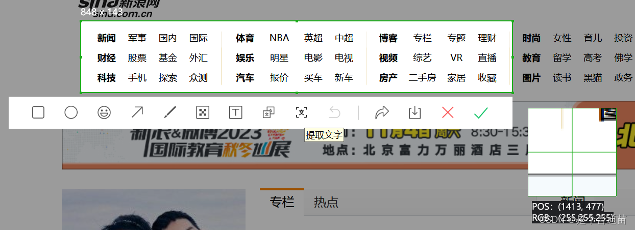Image resolution: width=635 pixels, height=230 pixels.
Task: Open the 房产 real estate link
Action: [x=388, y=78]
